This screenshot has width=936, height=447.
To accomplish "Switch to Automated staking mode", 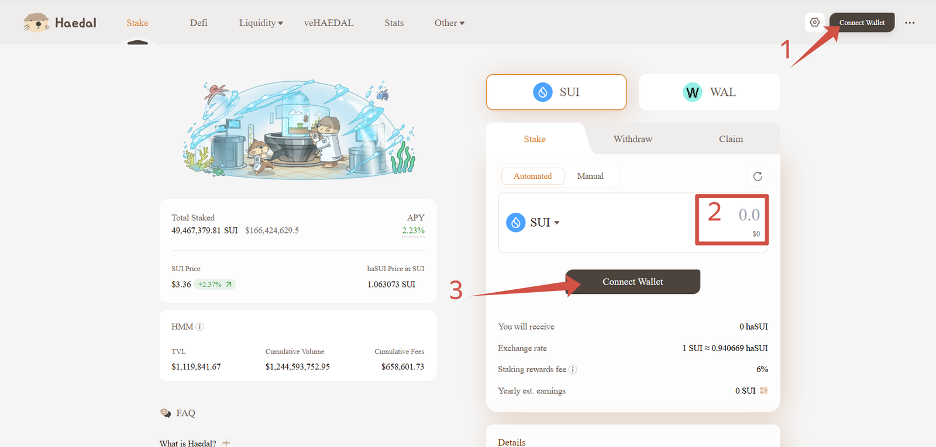I will tap(532, 176).
